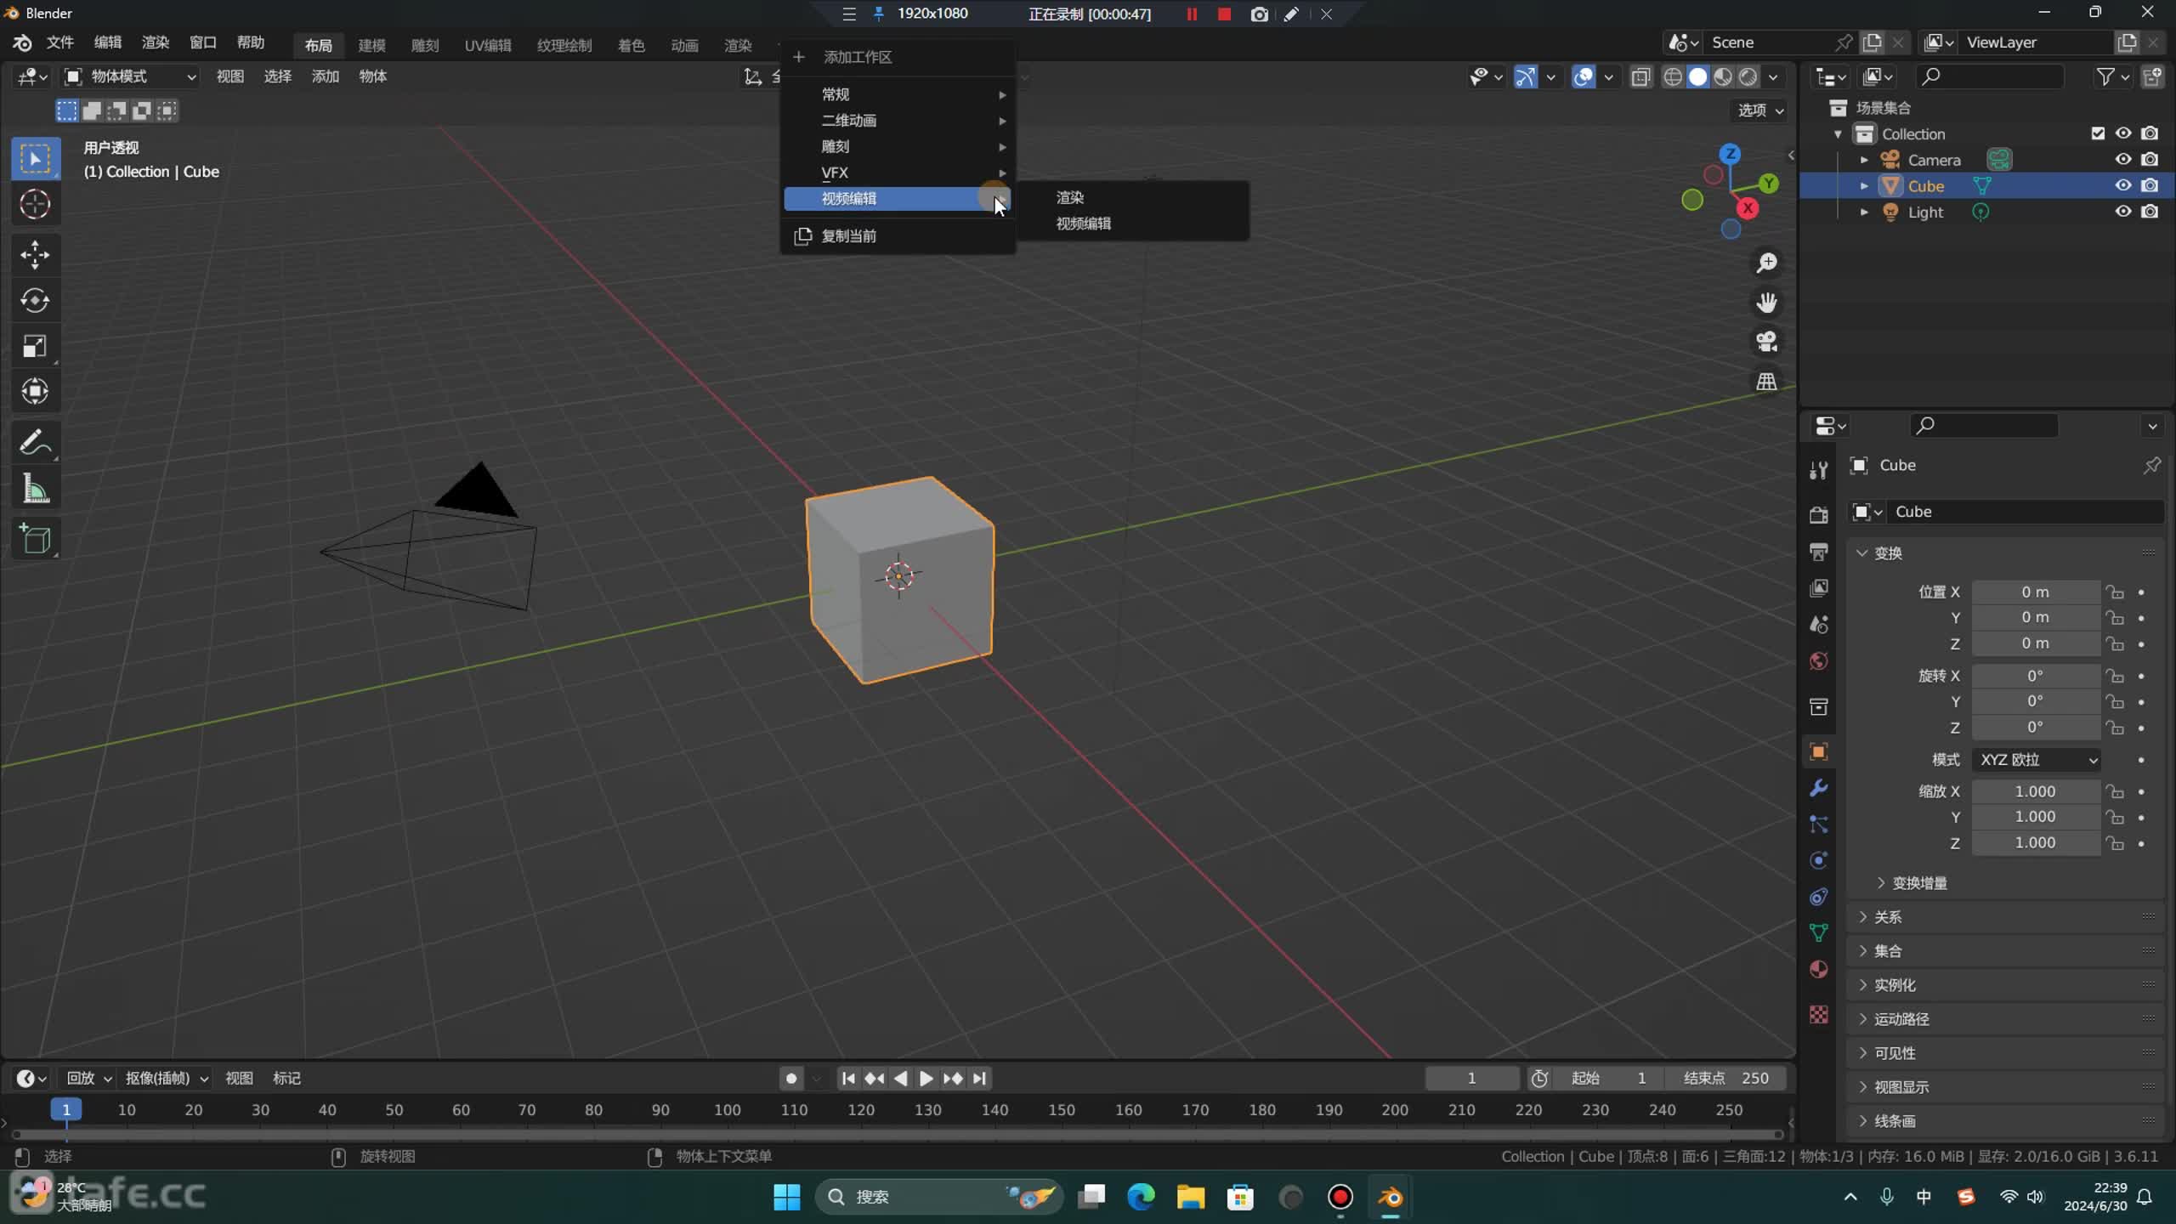Expand the Cube tree item in outliner
This screenshot has width=2176, height=1224.
click(x=1863, y=186)
